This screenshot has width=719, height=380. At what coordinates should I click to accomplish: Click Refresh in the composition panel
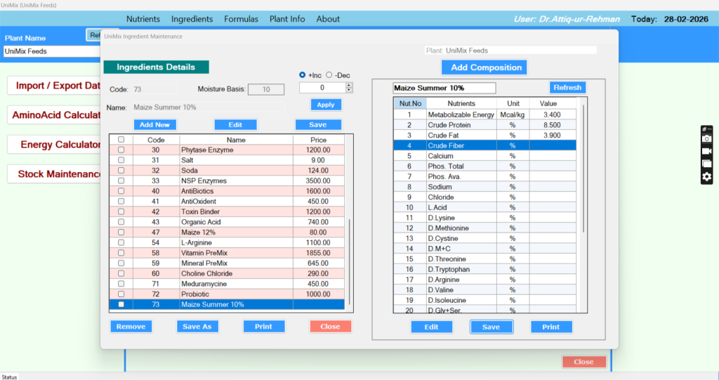click(567, 88)
